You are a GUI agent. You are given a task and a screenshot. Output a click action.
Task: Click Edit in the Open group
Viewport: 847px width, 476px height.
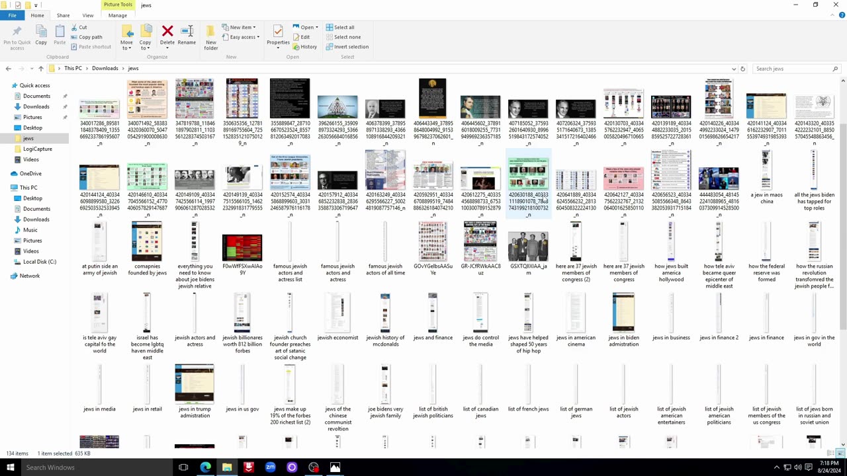[x=301, y=37]
